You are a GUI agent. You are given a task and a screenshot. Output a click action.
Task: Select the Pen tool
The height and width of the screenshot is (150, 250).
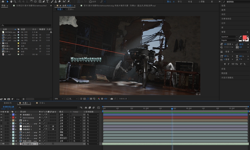[44, 1]
